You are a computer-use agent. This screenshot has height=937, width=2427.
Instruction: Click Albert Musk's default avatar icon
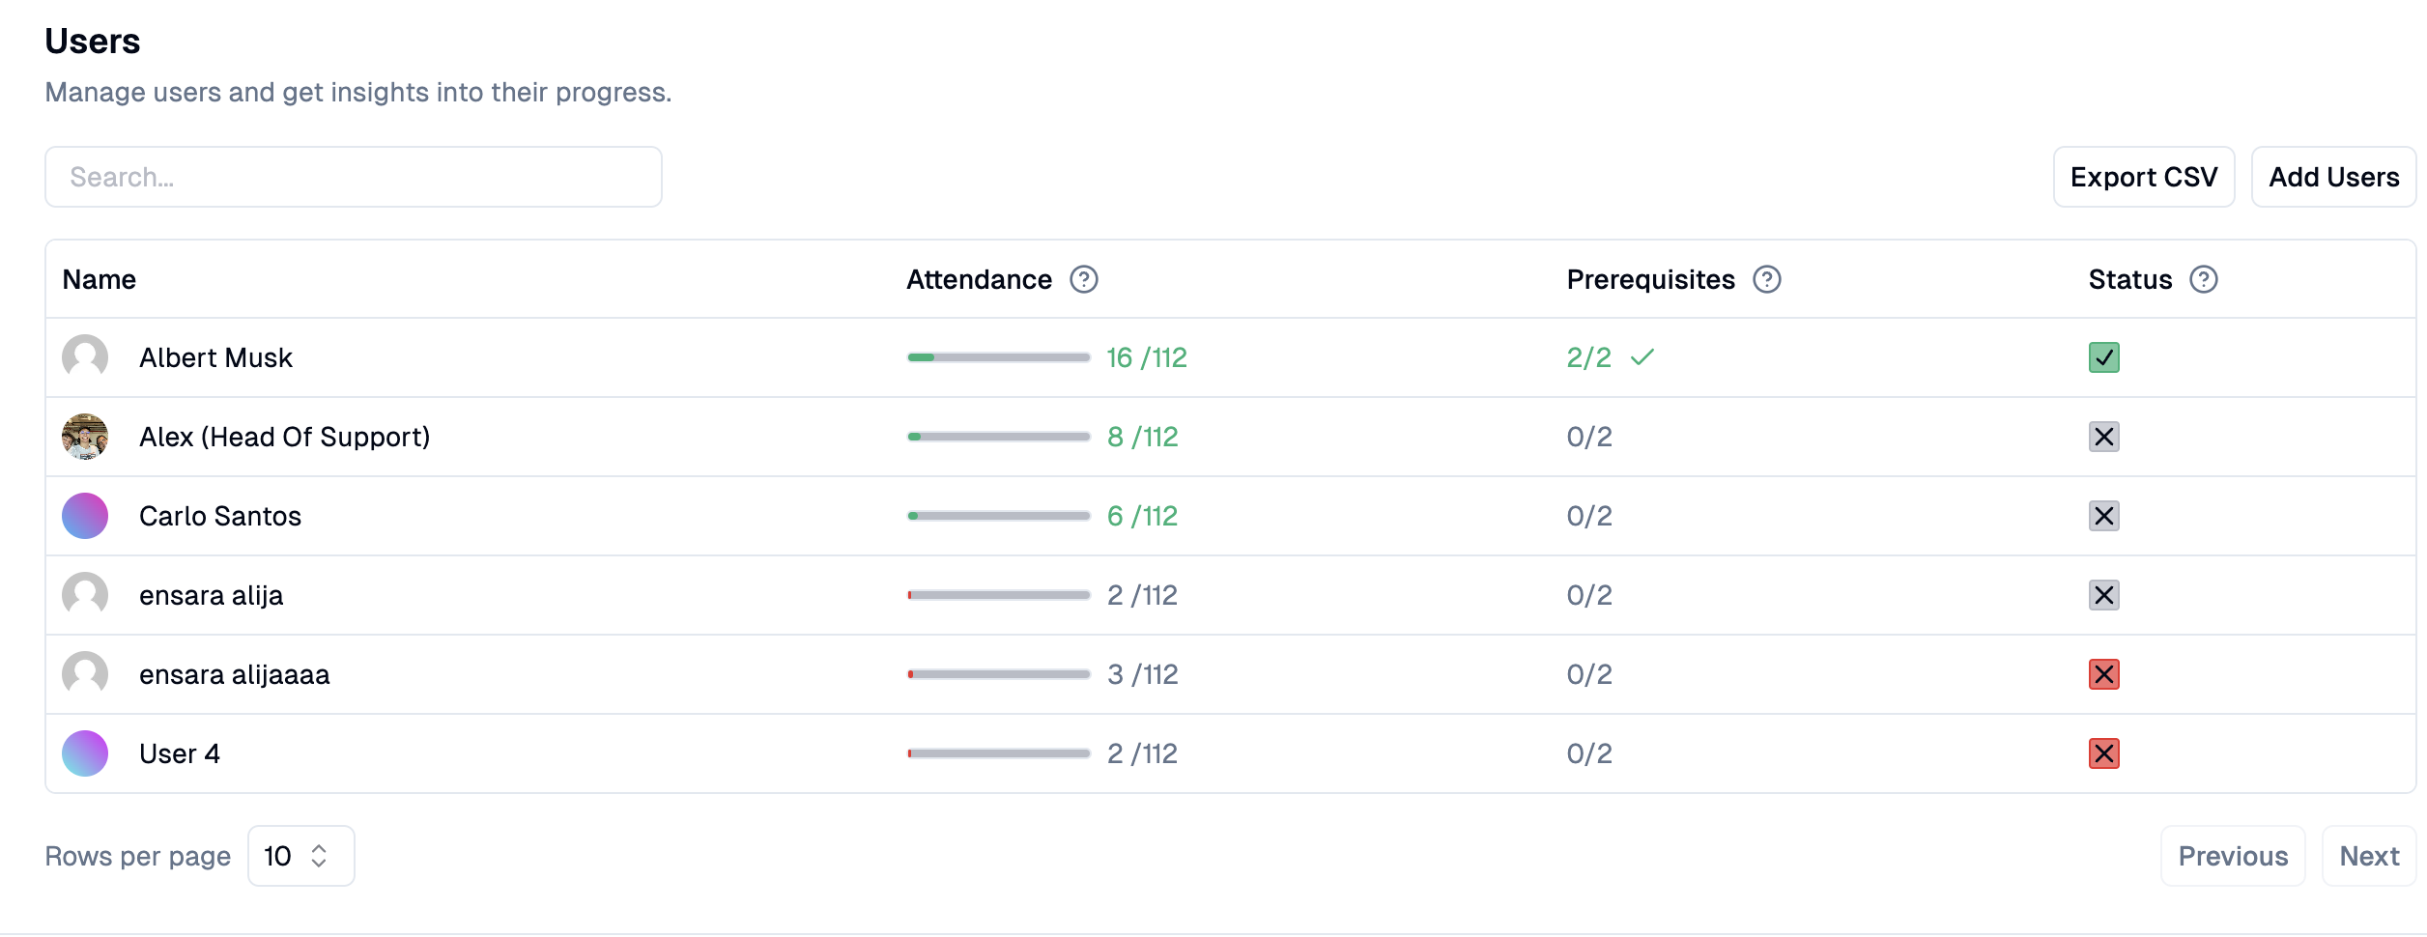pos(85,357)
